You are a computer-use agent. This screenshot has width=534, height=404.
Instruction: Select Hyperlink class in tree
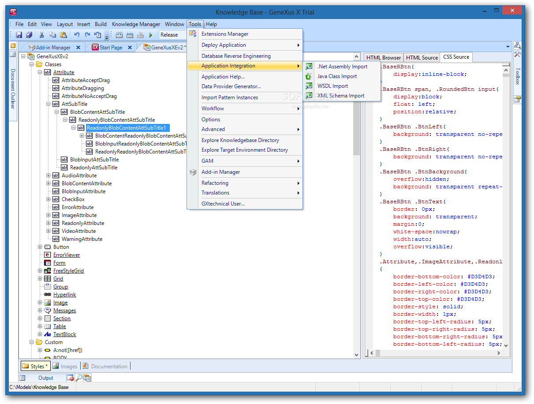click(x=65, y=295)
